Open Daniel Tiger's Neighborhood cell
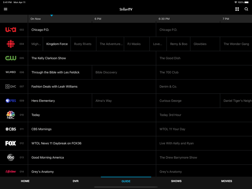This screenshot has height=189, width=252. 236,100
